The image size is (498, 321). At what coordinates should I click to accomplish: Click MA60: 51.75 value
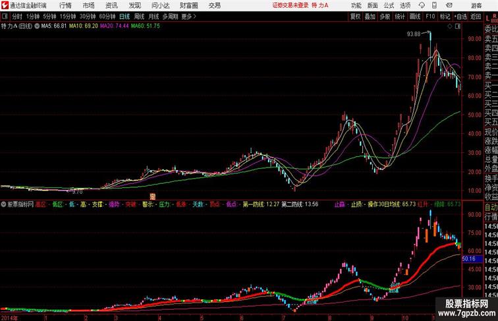click(x=146, y=26)
